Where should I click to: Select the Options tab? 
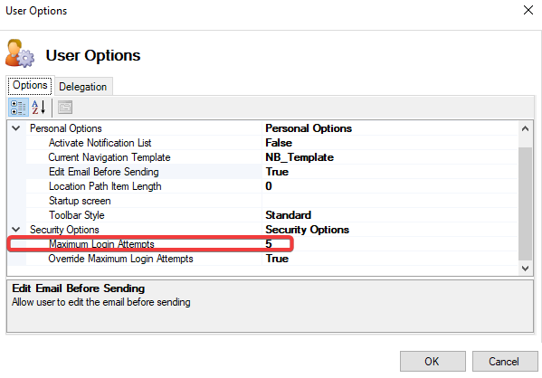click(x=30, y=85)
